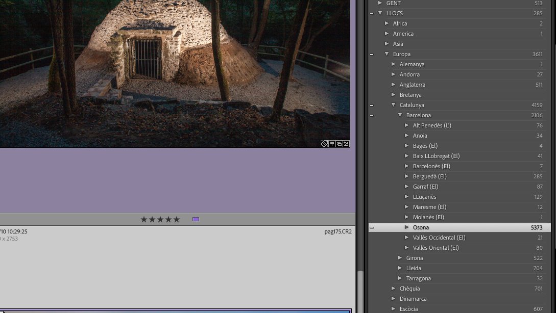
Task: Set rating to the fourth star
Action: click(168, 220)
